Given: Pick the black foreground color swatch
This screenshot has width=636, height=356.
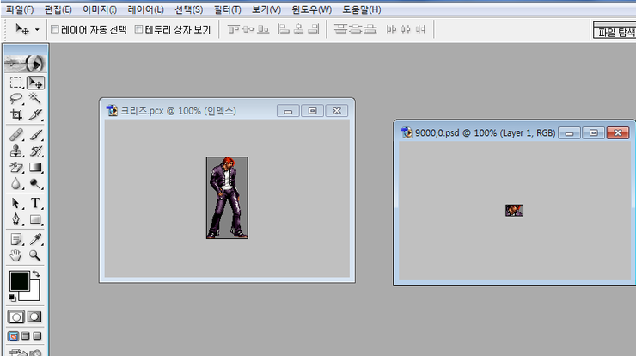Looking at the screenshot, I should pyautogui.click(x=19, y=280).
